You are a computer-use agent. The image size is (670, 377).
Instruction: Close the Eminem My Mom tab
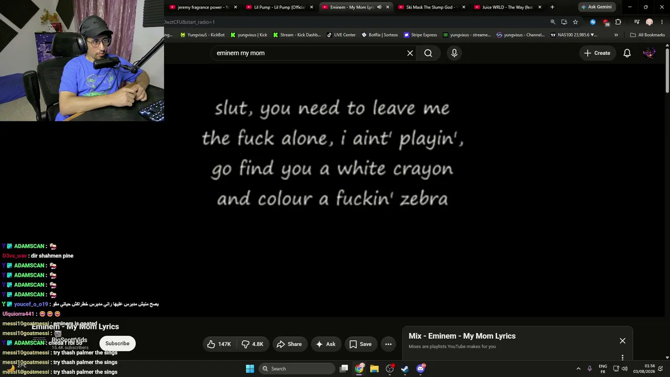pos(388,7)
